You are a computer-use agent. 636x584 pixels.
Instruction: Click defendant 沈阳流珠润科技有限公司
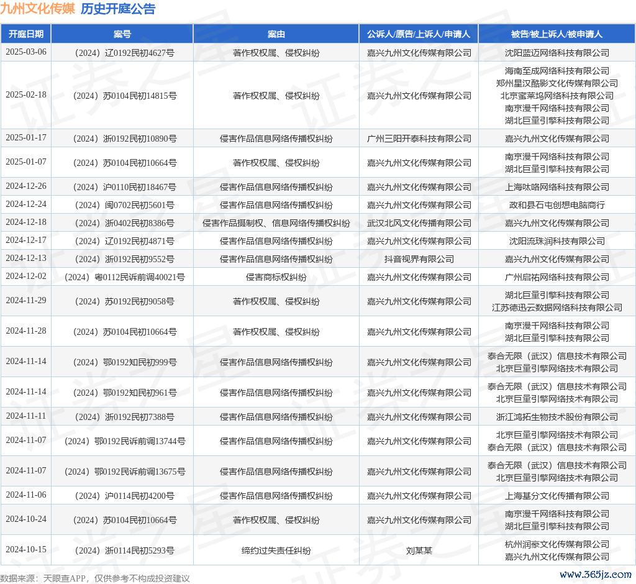coord(557,241)
